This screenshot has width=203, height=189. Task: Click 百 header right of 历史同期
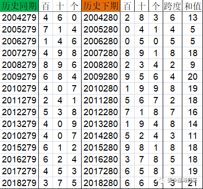(x=46, y=6)
